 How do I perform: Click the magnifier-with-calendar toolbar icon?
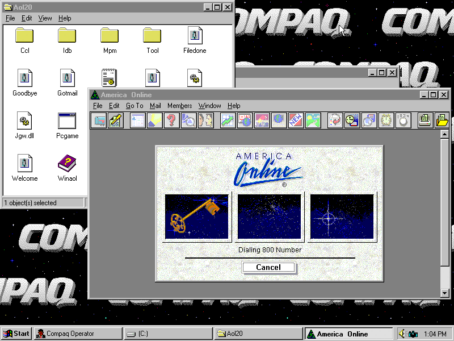[369, 120]
